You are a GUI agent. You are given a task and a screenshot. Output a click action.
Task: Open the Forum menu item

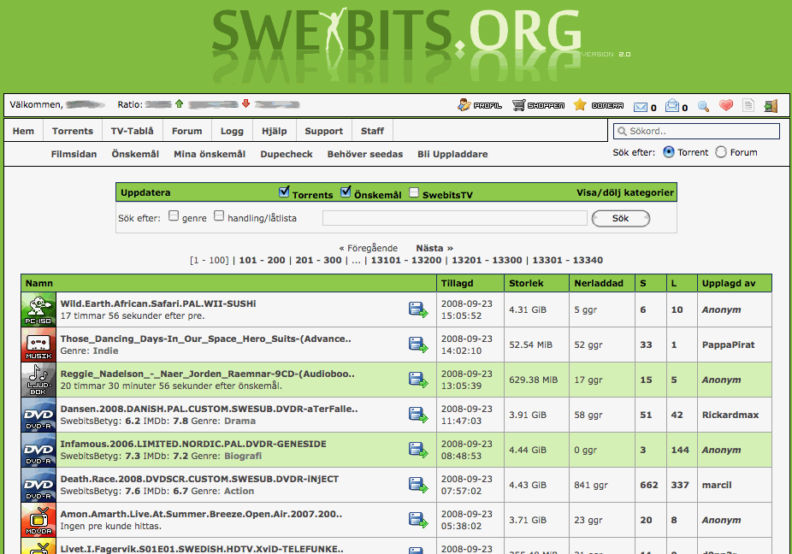click(x=186, y=131)
